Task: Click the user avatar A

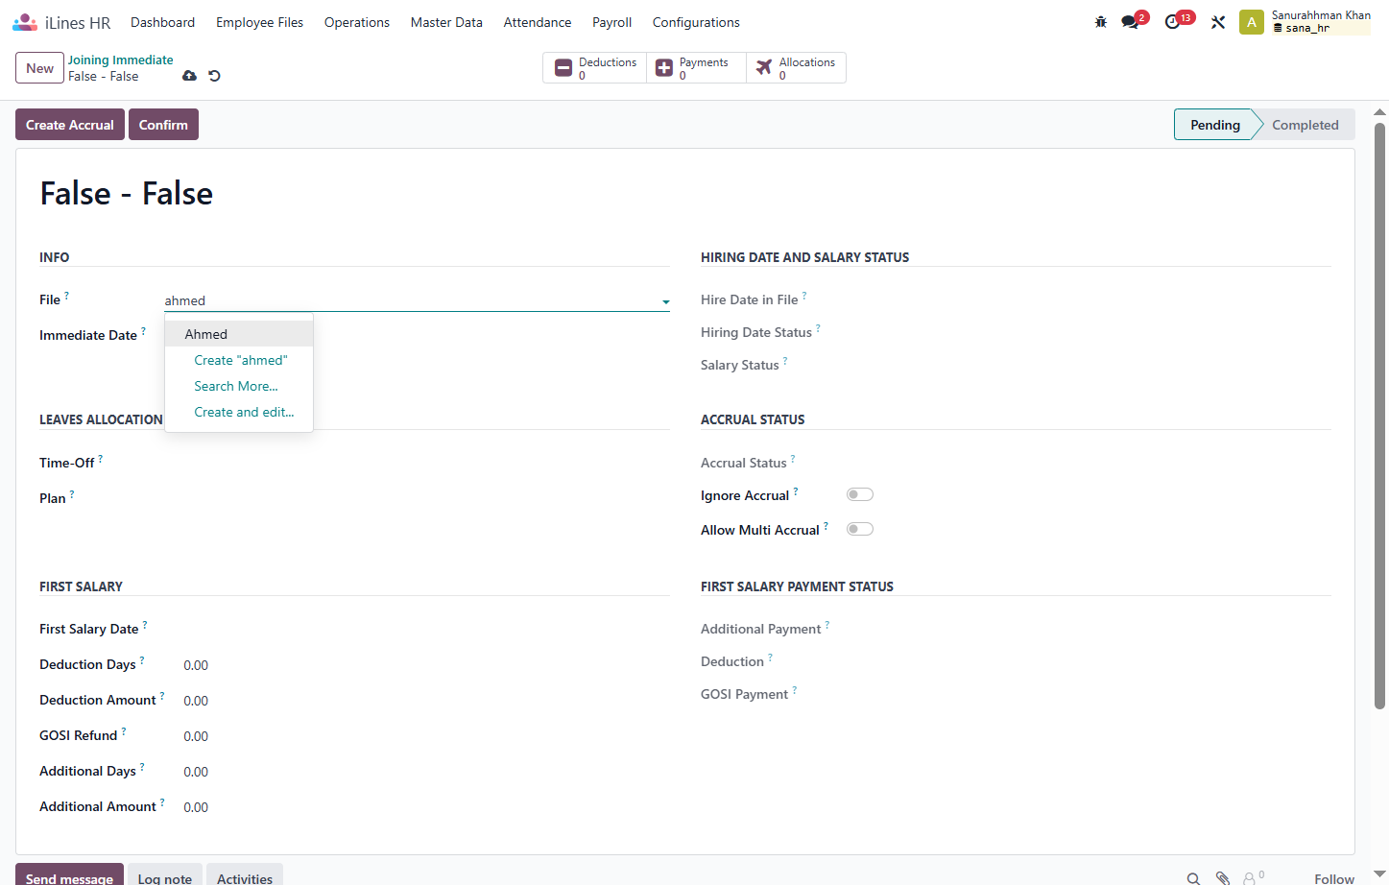Action: (1252, 22)
